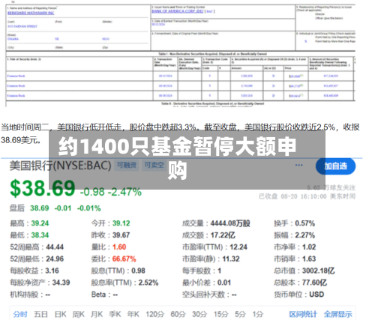375x320 pixels.
Task: Click the 美国银行(NYSE:BAC) stock title
Action: pyautogui.click(x=60, y=166)
